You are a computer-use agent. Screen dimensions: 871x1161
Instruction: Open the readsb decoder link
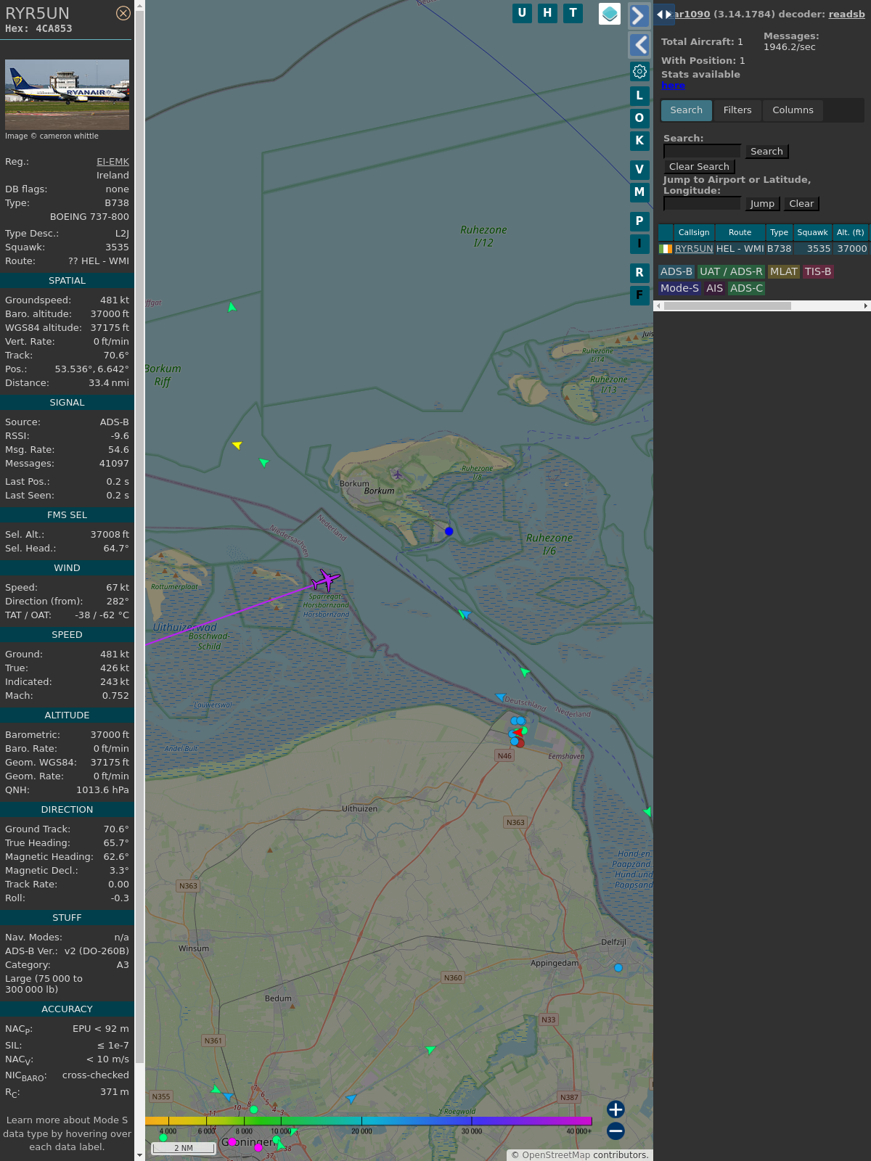[846, 14]
